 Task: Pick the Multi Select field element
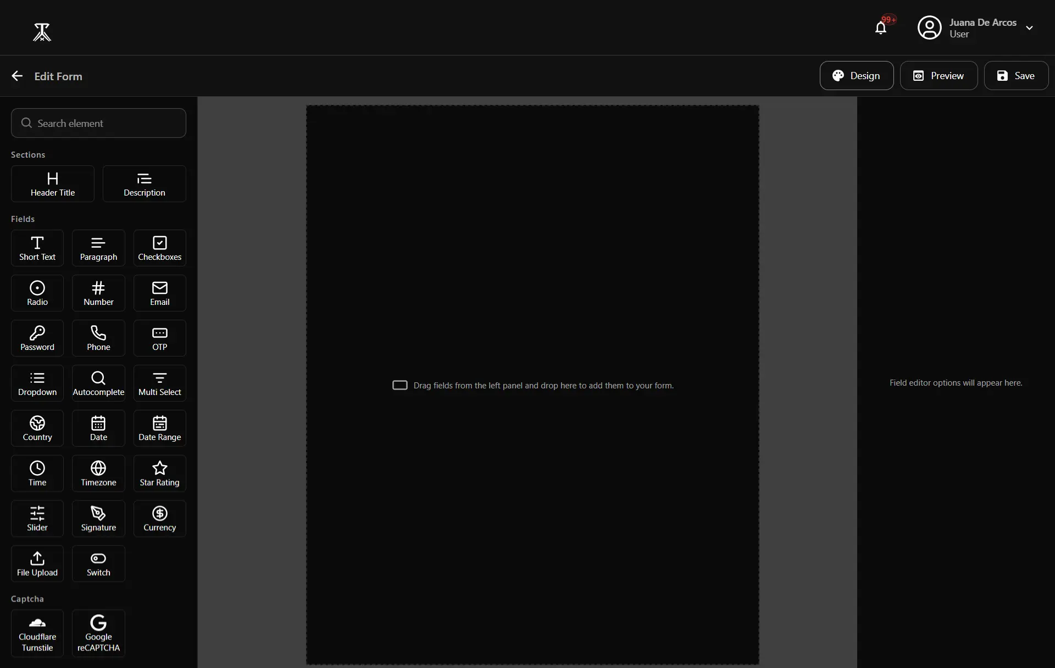tap(159, 383)
